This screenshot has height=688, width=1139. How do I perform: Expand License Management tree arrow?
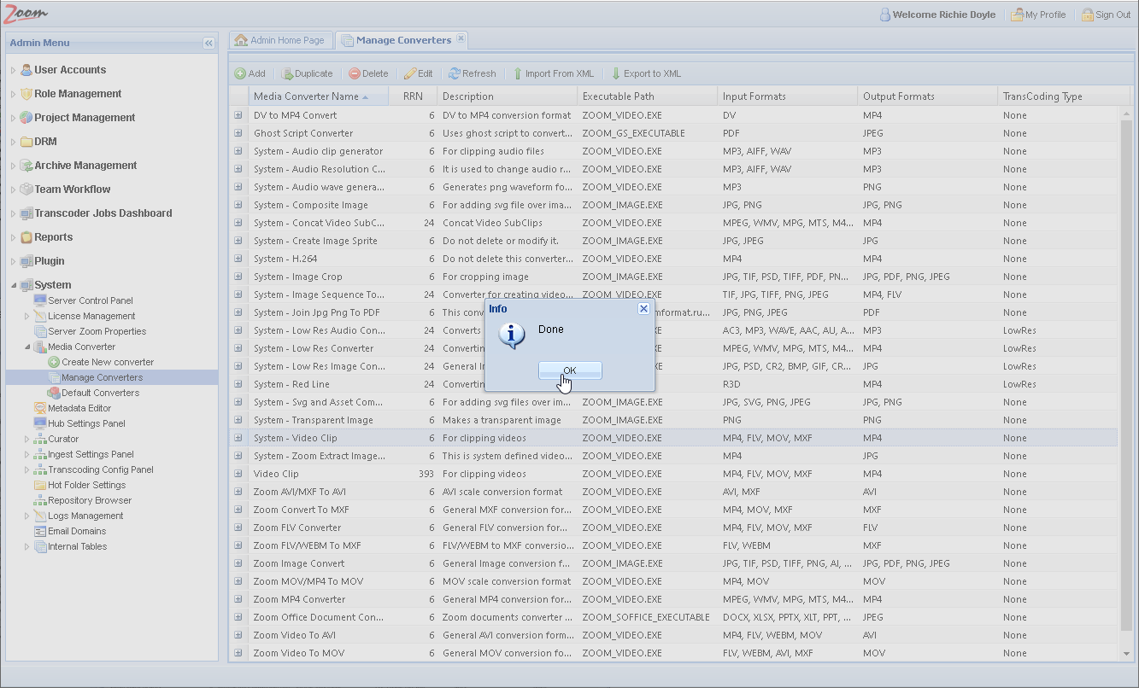[x=26, y=316]
